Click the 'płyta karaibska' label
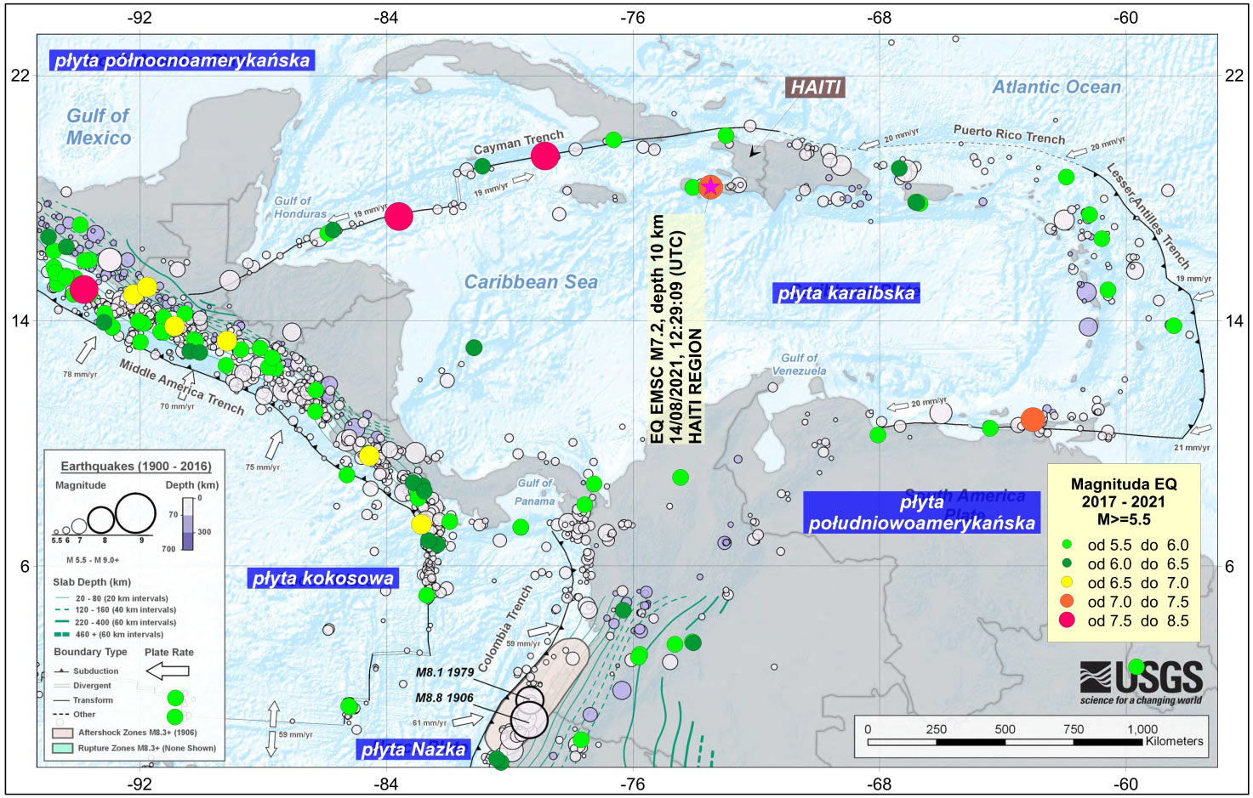Screen dimensions: 1253x798 coord(846,293)
